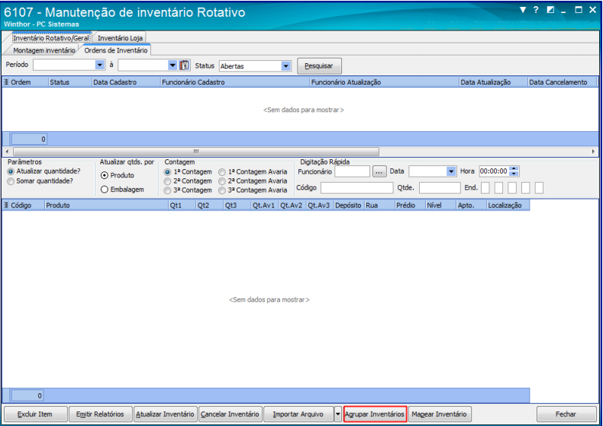Click the first End. address box
The width and height of the screenshot is (603, 426).
click(485, 188)
